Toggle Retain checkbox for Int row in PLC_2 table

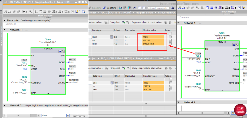tap(170, 40)
